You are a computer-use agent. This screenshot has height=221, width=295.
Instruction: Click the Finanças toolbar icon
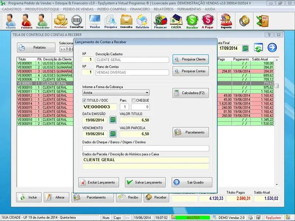pos(160,21)
